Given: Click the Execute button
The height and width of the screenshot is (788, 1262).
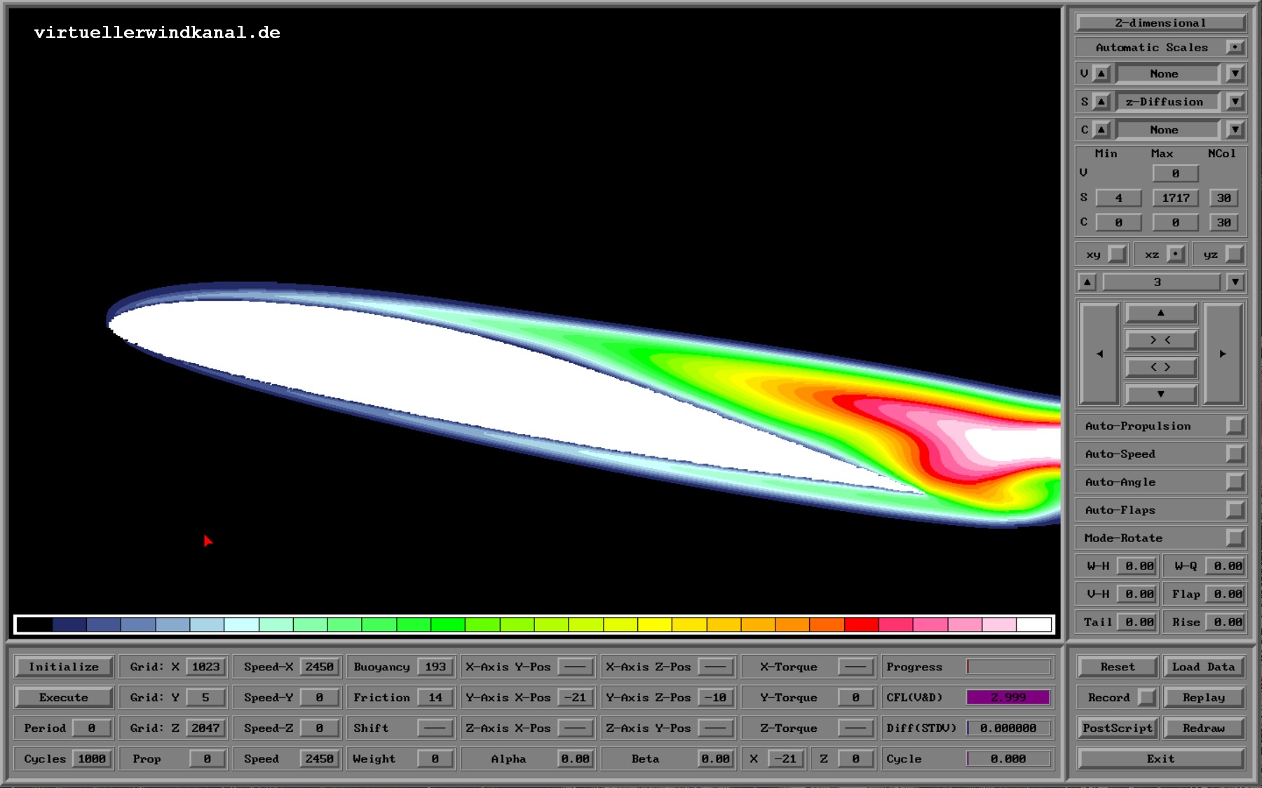Looking at the screenshot, I should [x=64, y=698].
